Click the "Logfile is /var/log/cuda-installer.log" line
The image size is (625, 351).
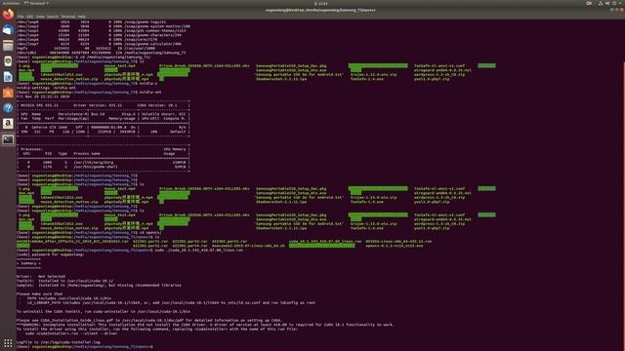click(x=59, y=342)
